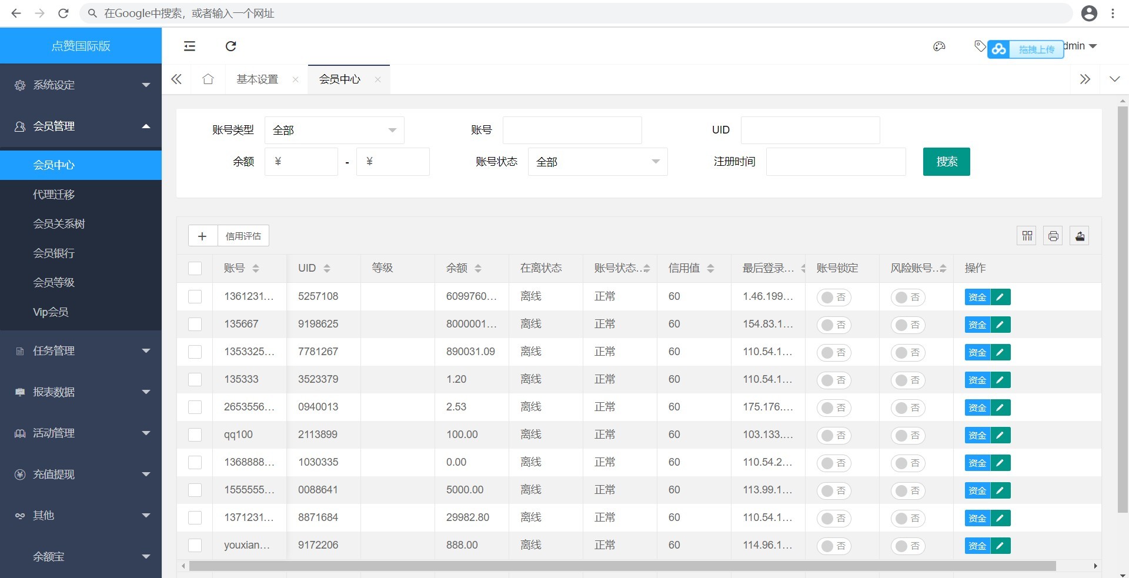Image resolution: width=1129 pixels, height=578 pixels.
Task: Sort by UID column sort arrows
Action: coord(327,268)
